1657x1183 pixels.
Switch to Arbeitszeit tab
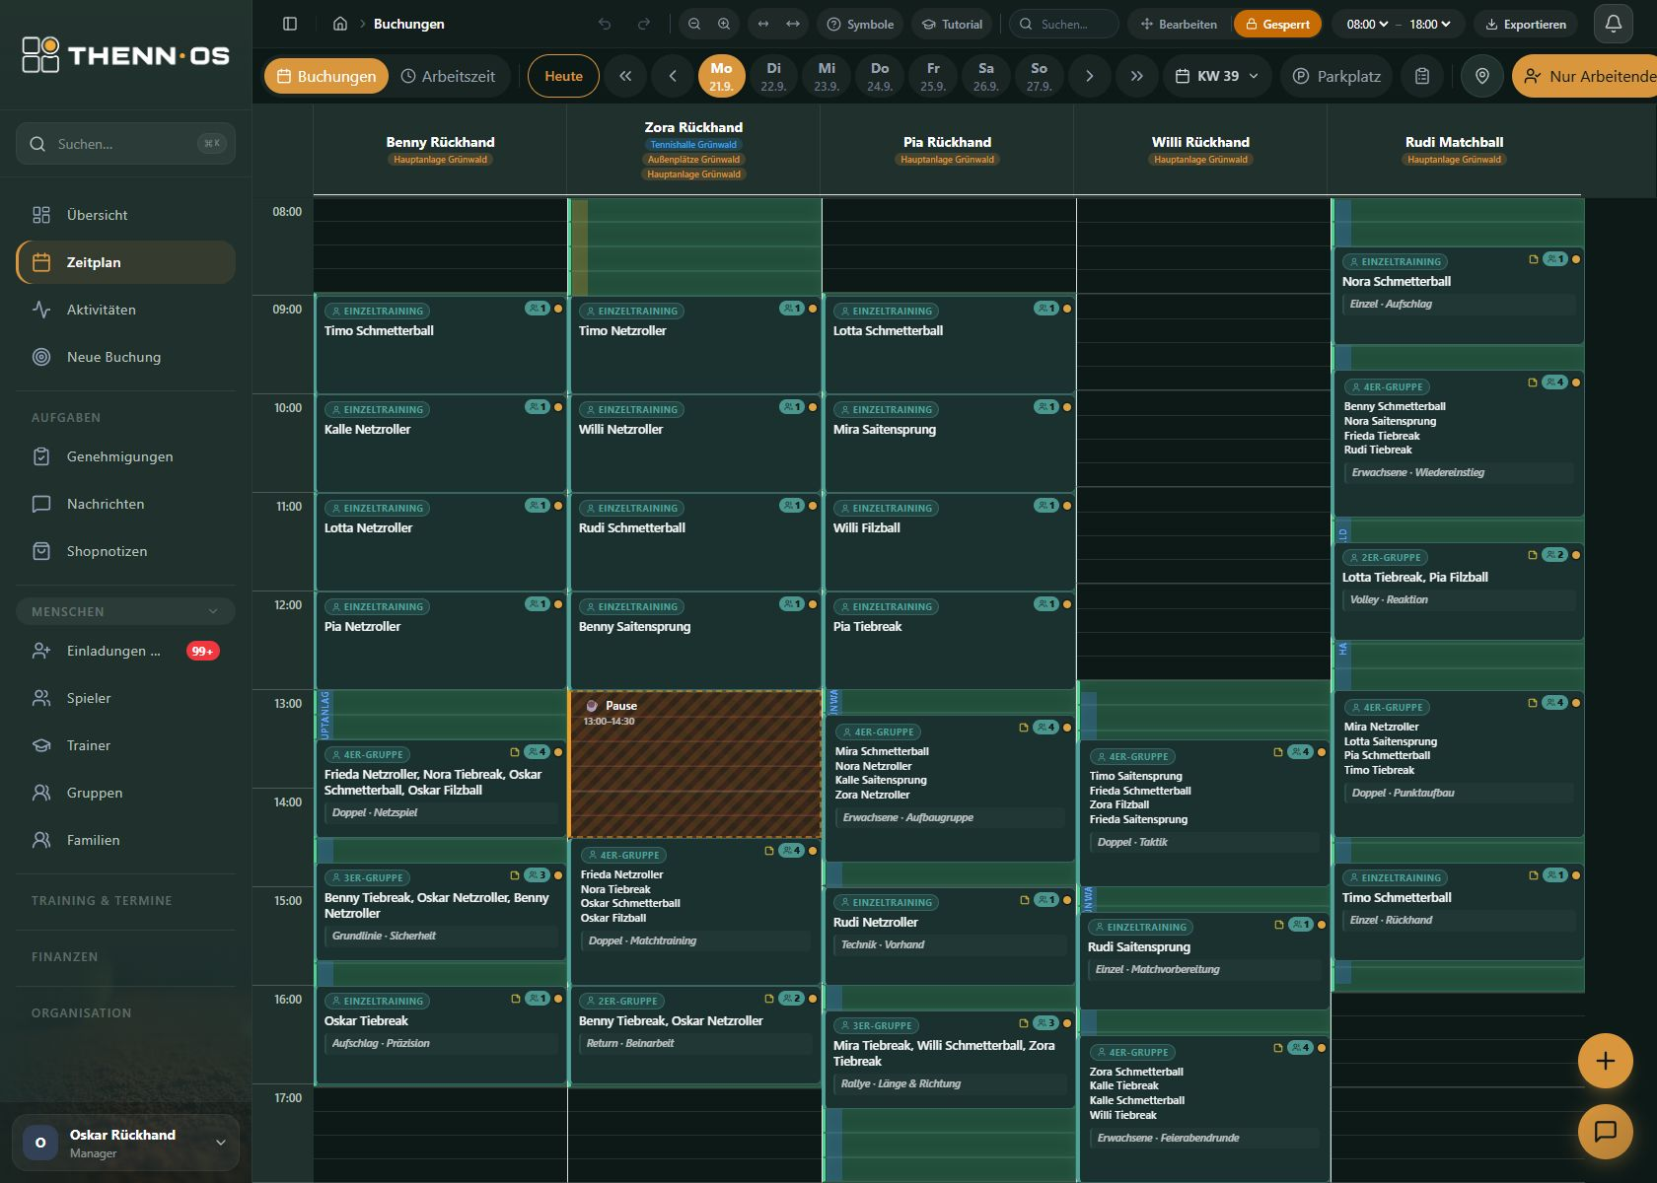click(449, 76)
